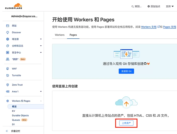Click the Beta badge next to 跟踪
177x134 pixels.
[x=23, y=59]
